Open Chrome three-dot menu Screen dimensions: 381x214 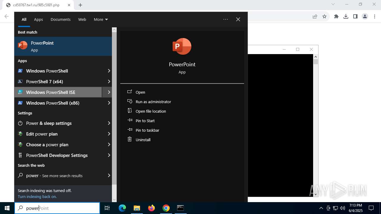pos(375,16)
